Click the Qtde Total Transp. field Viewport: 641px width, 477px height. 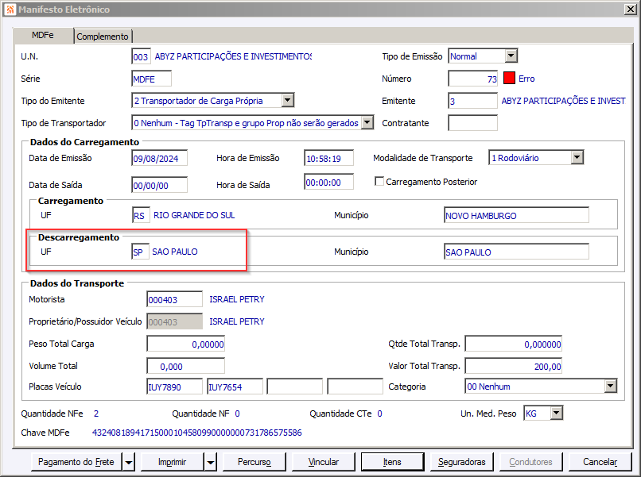click(x=514, y=344)
